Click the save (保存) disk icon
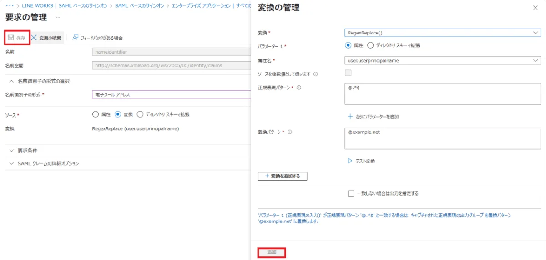 point(11,38)
